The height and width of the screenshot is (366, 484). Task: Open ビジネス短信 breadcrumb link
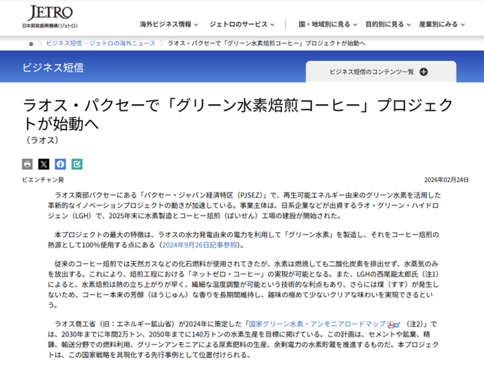tap(100, 44)
